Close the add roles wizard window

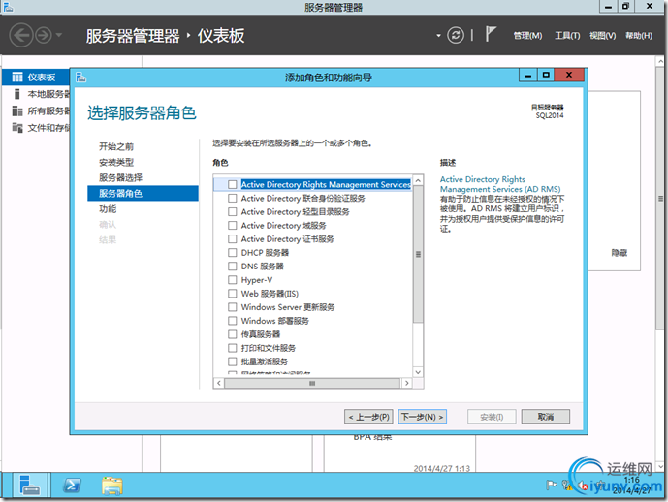[x=569, y=76]
